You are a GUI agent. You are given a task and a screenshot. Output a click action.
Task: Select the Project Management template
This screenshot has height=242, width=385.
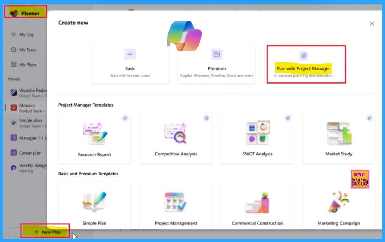pos(176,205)
